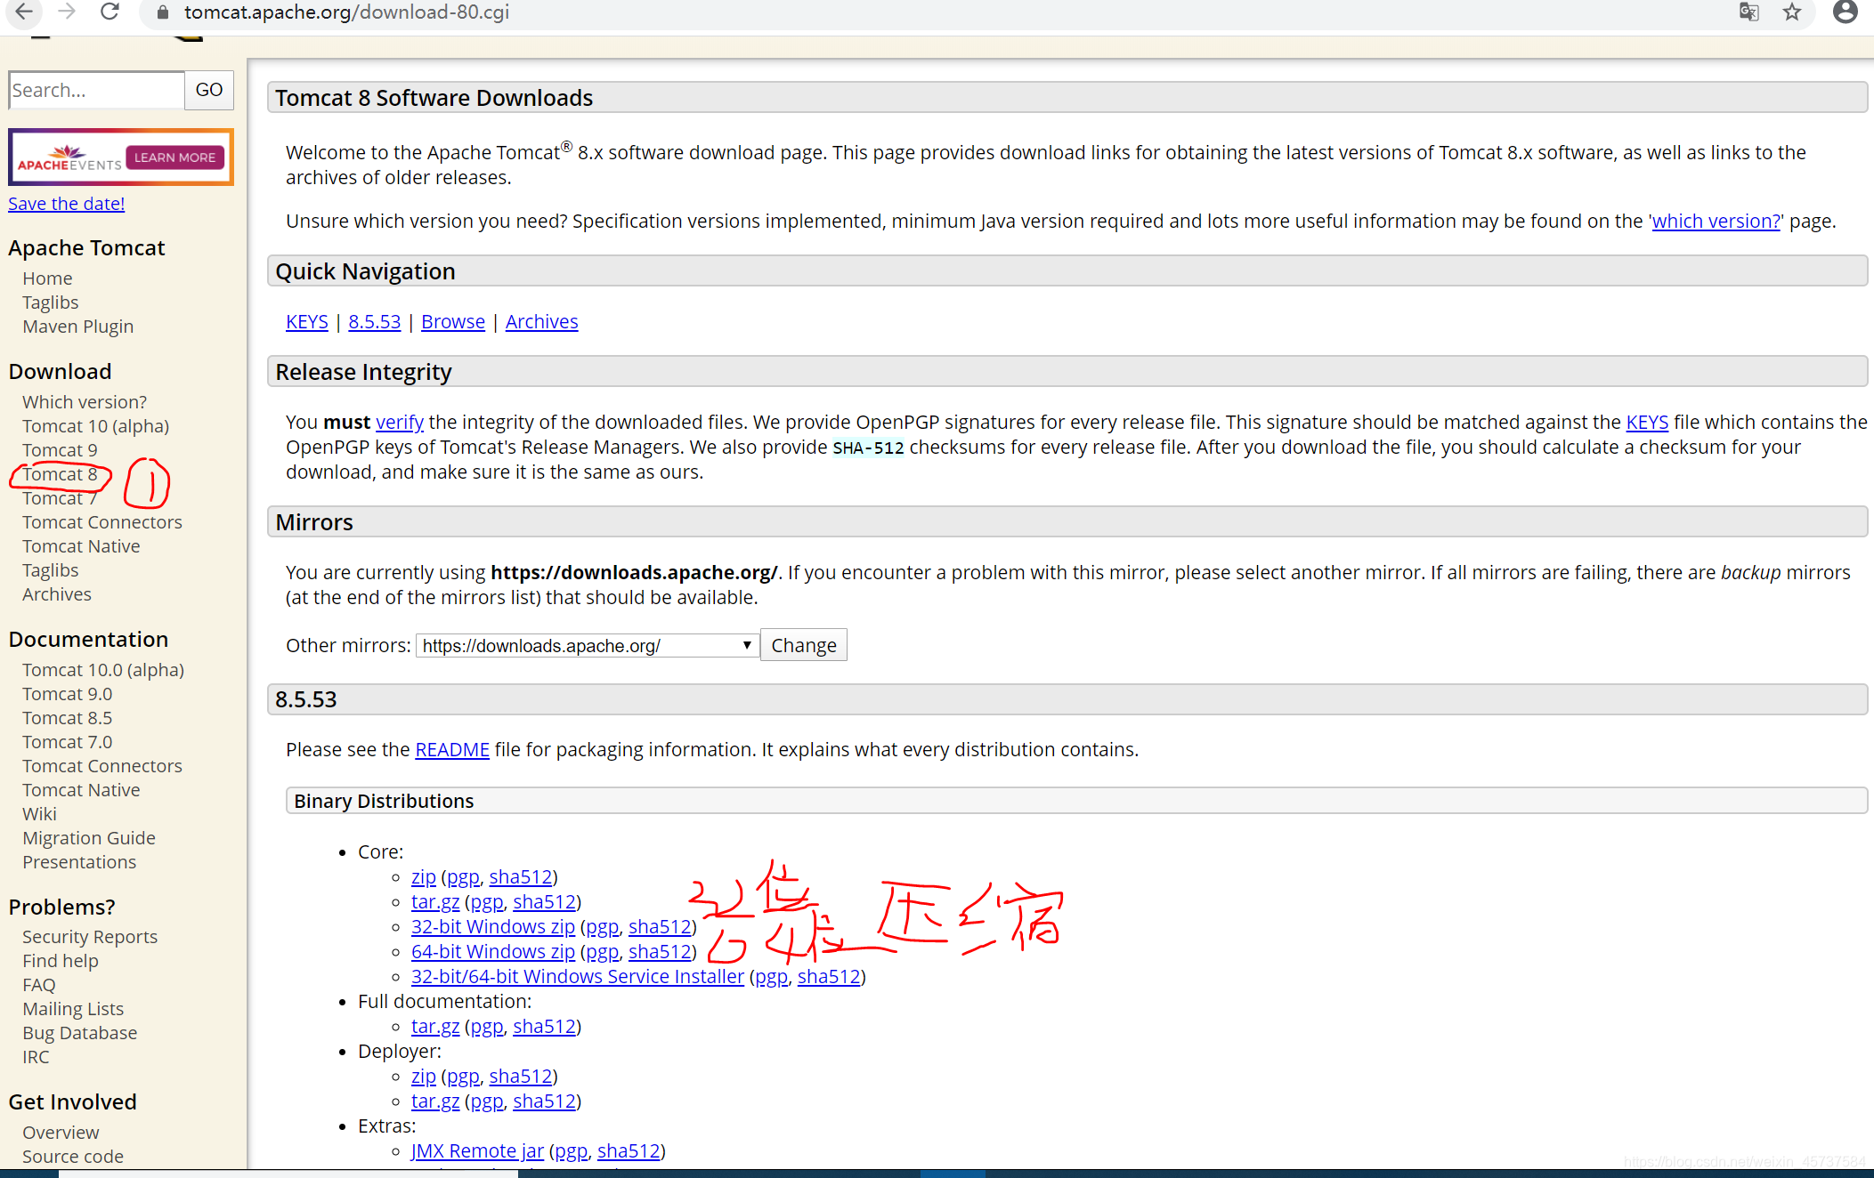The image size is (1874, 1178).
Task: Open Tomcat 9.0 documentation
Action: pyautogui.click(x=68, y=694)
